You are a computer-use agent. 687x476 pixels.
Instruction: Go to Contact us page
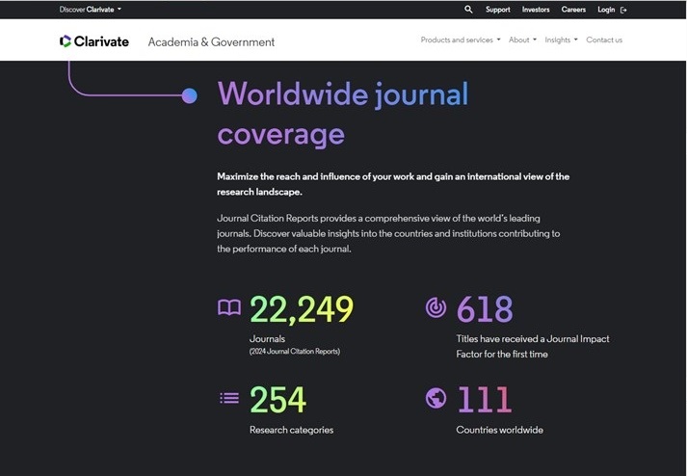[x=604, y=40]
